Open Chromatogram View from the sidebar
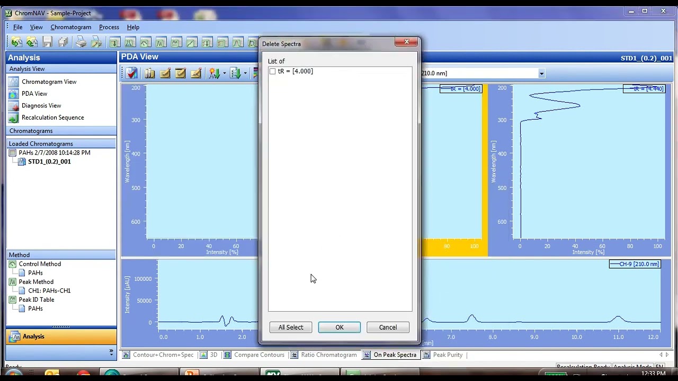 (49, 81)
